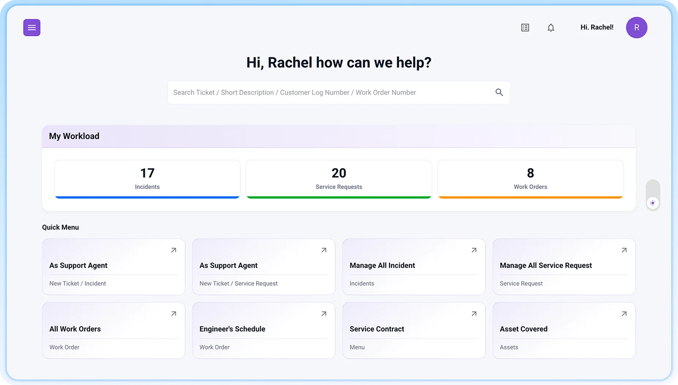Select the Service Contract title
The height and width of the screenshot is (385, 678).
click(377, 329)
